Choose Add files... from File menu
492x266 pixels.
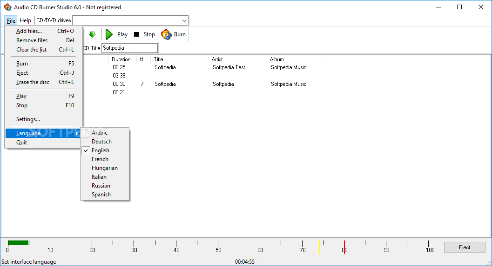tap(44, 31)
